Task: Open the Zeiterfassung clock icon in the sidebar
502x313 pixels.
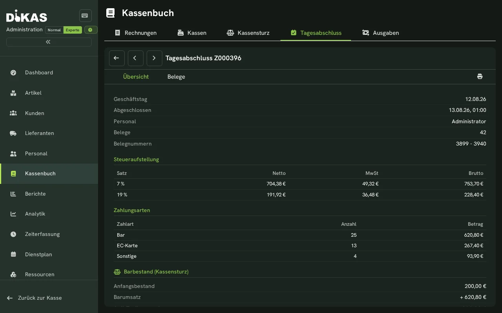Action: coord(13,234)
